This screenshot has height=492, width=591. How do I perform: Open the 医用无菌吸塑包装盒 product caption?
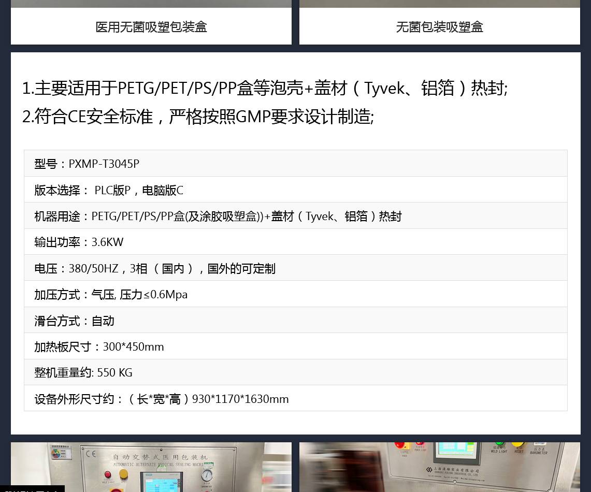(151, 27)
